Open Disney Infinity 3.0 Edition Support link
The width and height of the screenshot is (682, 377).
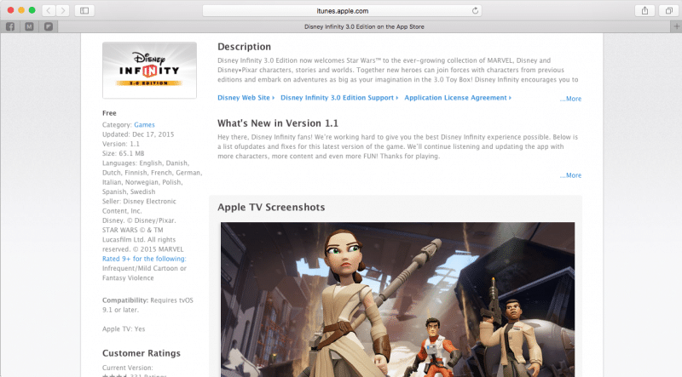pyautogui.click(x=339, y=98)
